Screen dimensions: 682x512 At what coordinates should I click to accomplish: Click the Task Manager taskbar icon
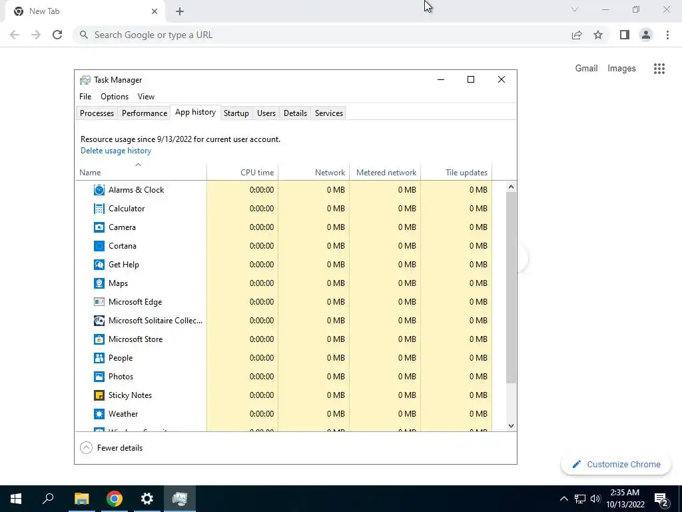(180, 499)
